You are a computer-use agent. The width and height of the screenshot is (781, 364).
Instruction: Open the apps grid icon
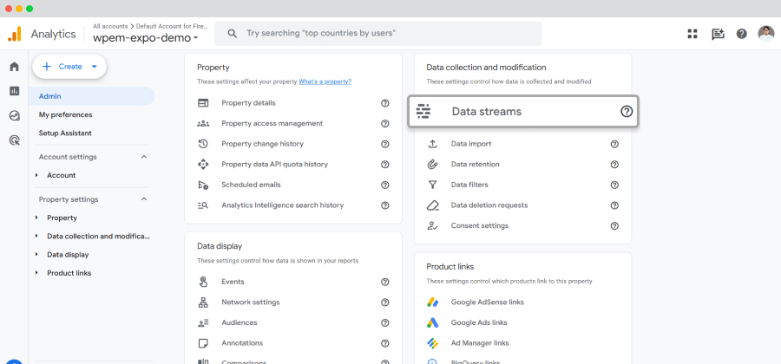click(692, 34)
